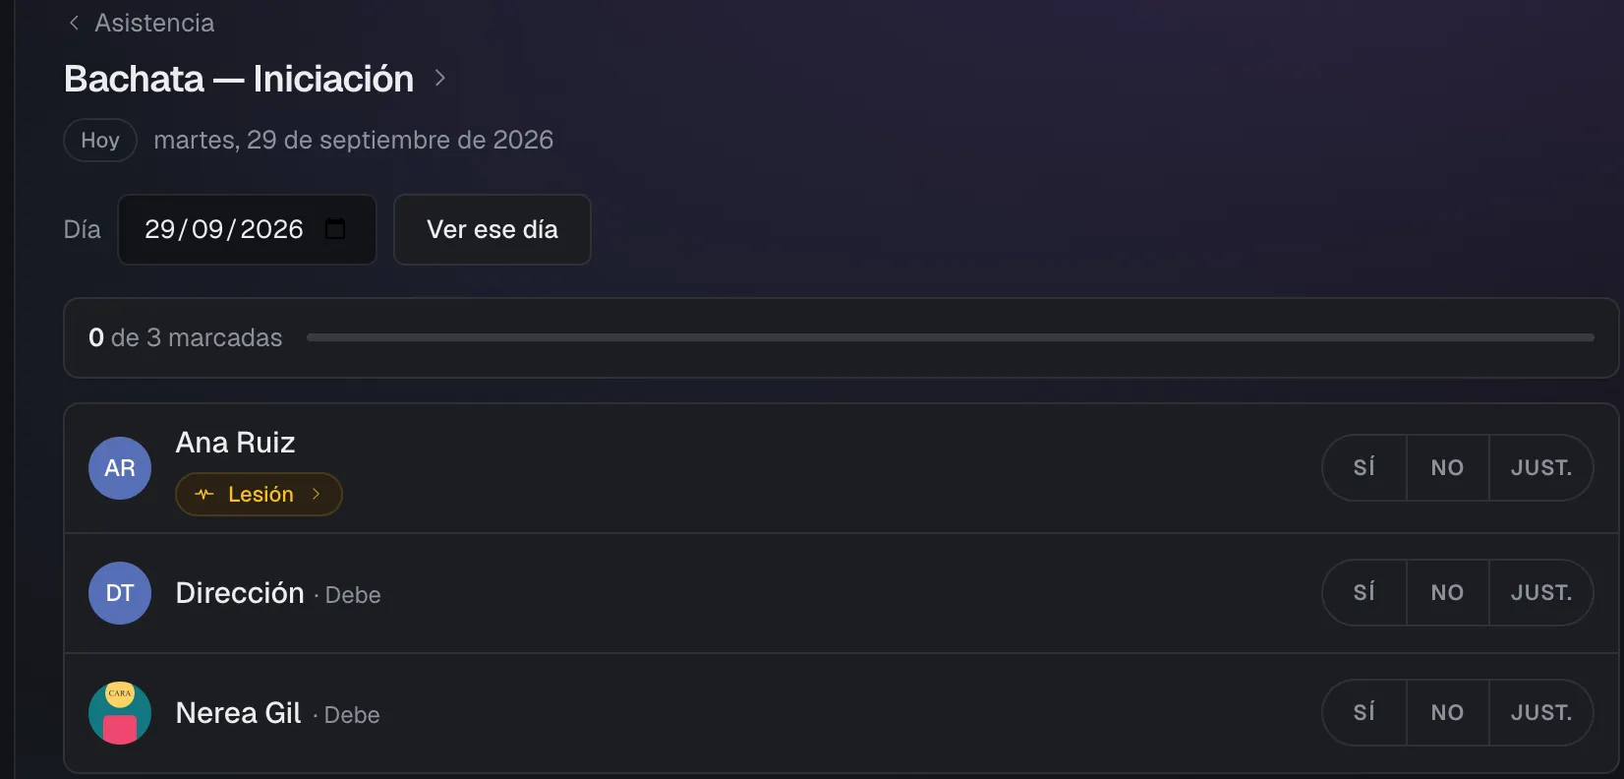Select the Hoy chip
Screen dimensions: 1624x779
[100, 141]
